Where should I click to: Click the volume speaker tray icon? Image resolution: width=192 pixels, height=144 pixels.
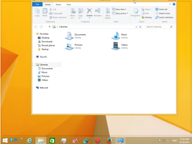point(169,140)
